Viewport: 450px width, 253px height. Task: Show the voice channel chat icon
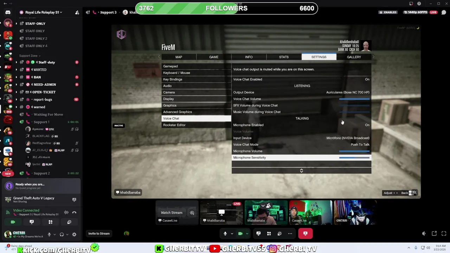(444, 12)
